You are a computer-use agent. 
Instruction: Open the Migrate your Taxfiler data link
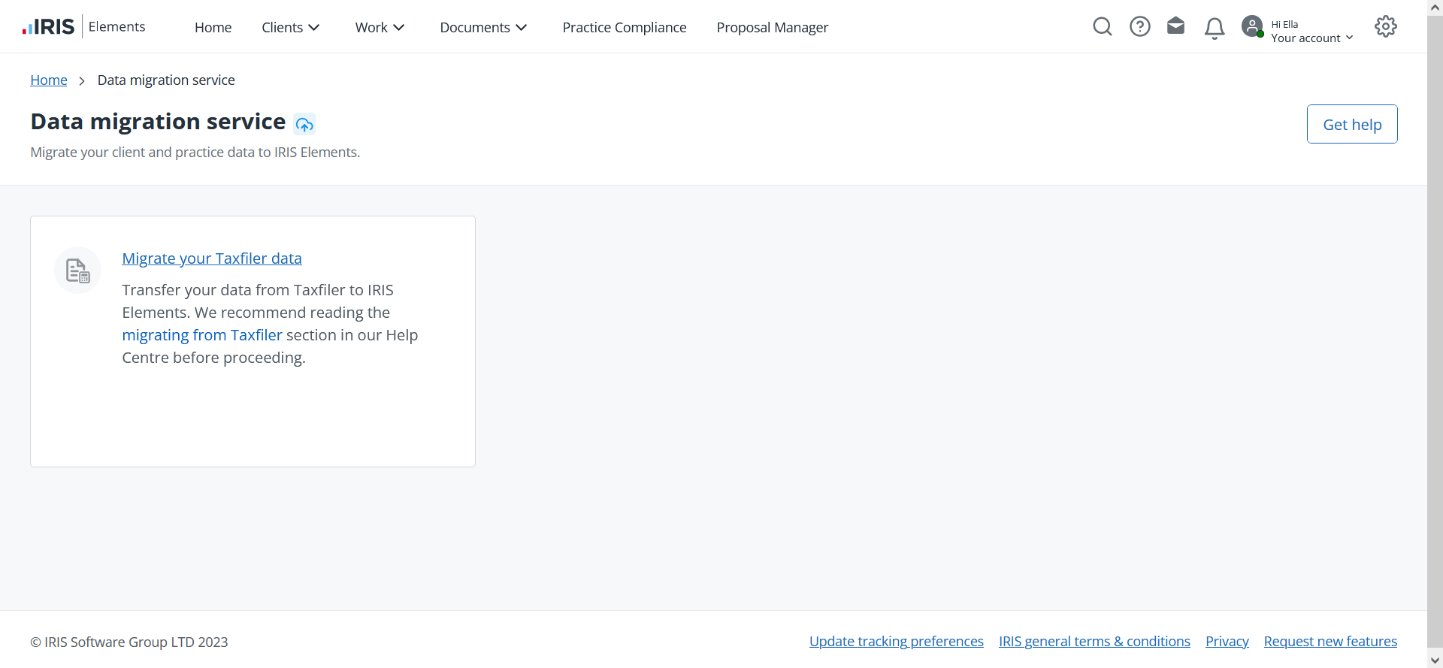(x=212, y=258)
